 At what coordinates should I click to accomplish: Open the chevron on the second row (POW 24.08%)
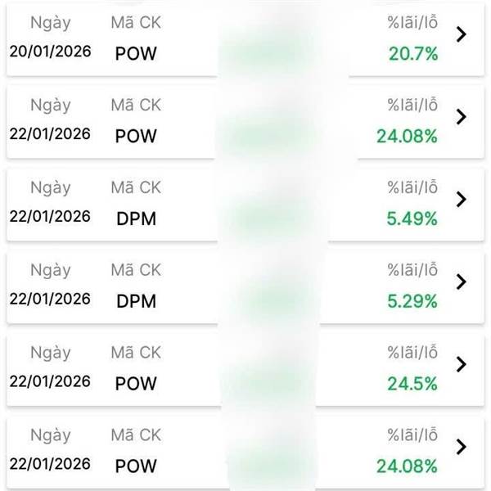pos(461,116)
